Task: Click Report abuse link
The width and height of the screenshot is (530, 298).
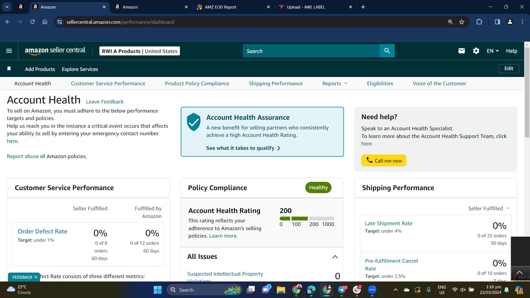Action: point(23,156)
